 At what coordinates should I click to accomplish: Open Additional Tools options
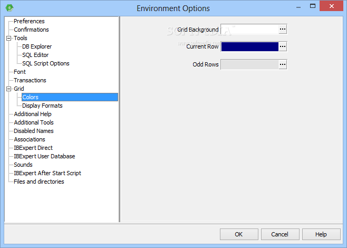coord(34,122)
